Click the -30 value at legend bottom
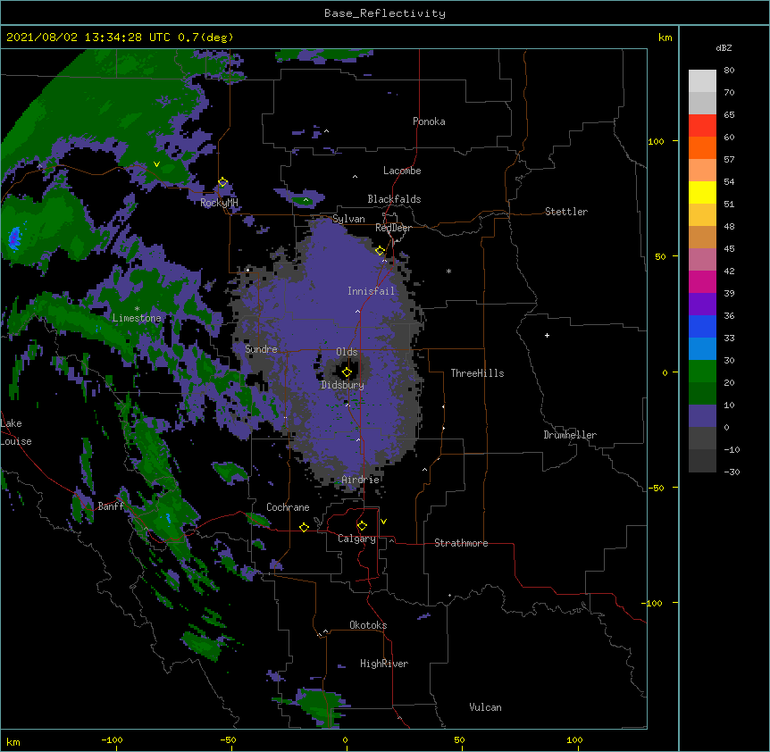Image resolution: width=770 pixels, height=752 pixels. tap(732, 472)
